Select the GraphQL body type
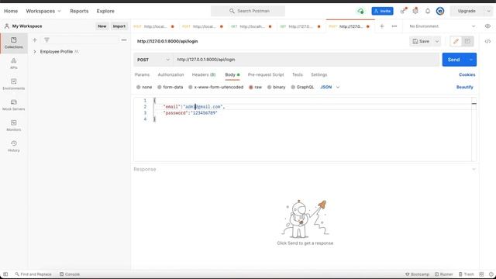Image resolution: width=496 pixels, height=279 pixels. 302,87
